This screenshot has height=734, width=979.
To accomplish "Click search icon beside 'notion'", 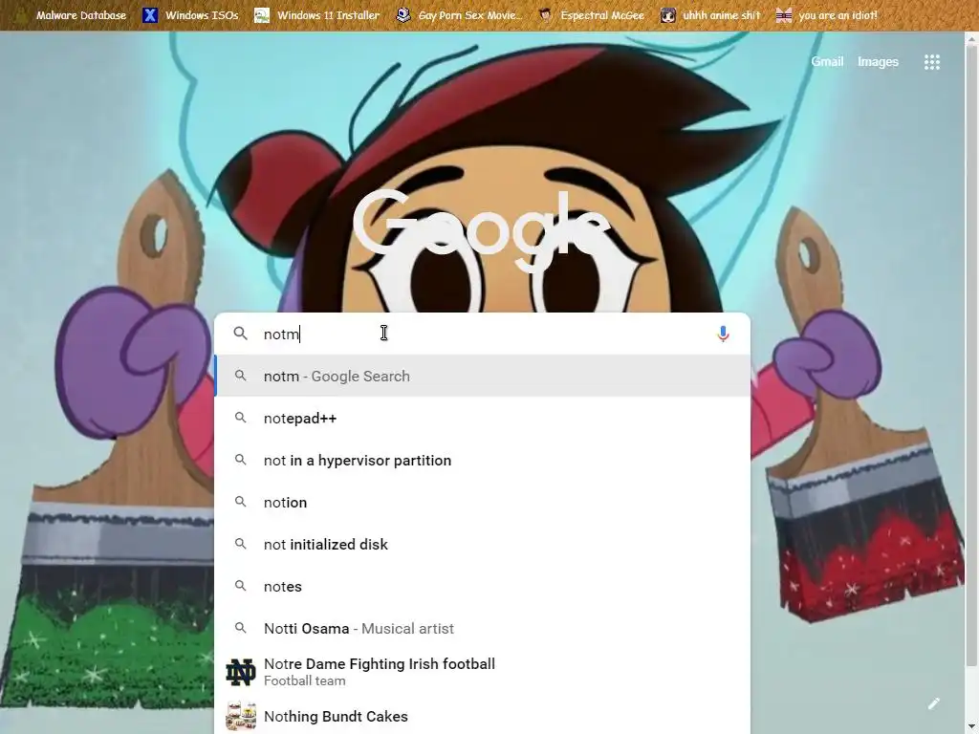I will 240,502.
